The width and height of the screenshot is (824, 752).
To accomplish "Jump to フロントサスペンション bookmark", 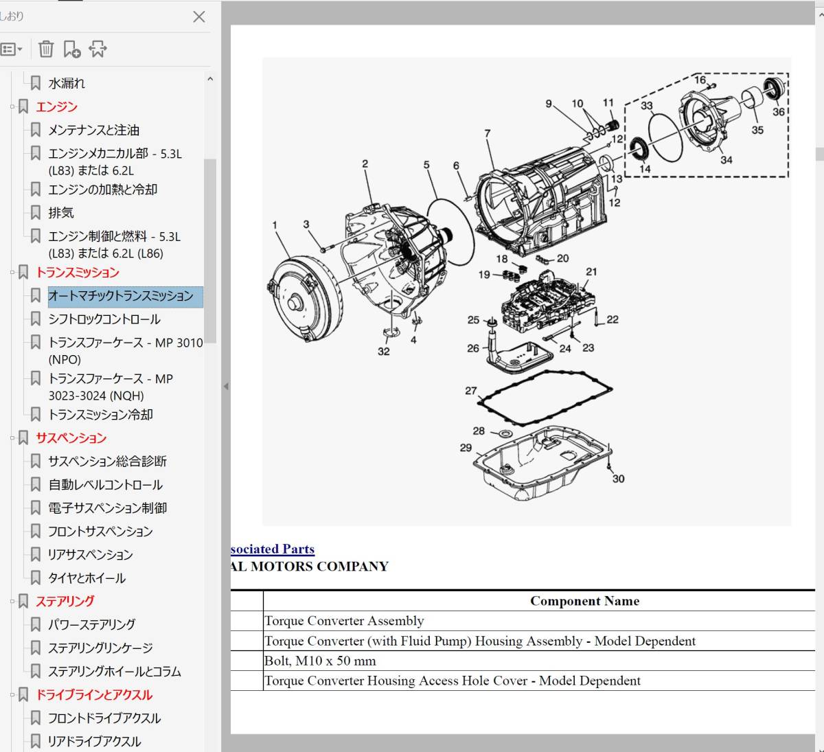I will (x=100, y=532).
